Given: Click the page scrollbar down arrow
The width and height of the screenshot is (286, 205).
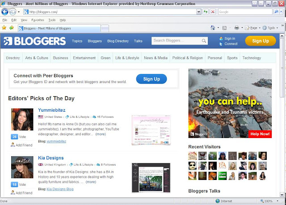Looking at the screenshot, I should 282,194.
